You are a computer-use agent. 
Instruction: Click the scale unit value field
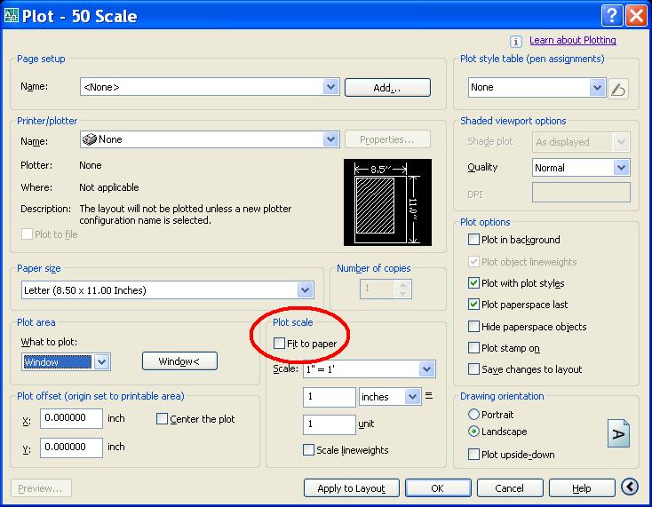tap(330, 424)
